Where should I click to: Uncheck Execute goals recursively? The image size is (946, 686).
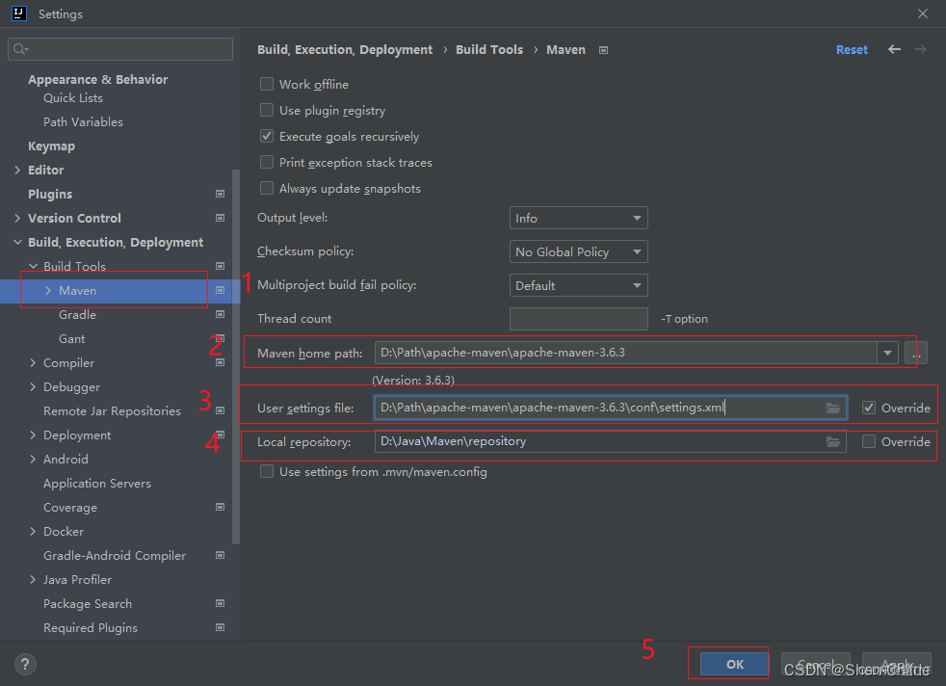click(267, 136)
